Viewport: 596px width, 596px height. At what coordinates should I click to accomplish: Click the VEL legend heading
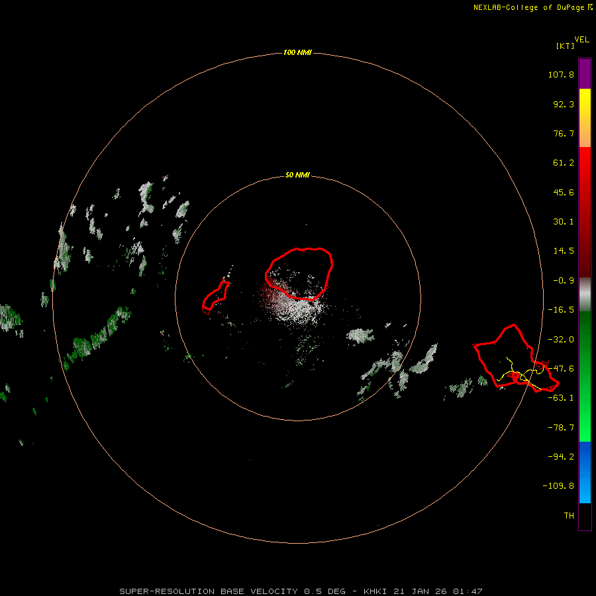click(581, 40)
